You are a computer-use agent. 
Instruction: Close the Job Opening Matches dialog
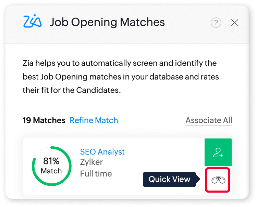[x=235, y=23]
